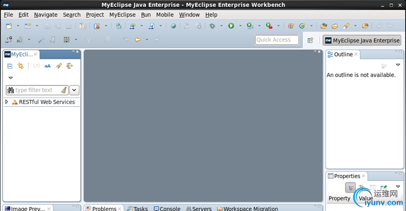Expand the RESTful Web Services node

[x=7, y=102]
